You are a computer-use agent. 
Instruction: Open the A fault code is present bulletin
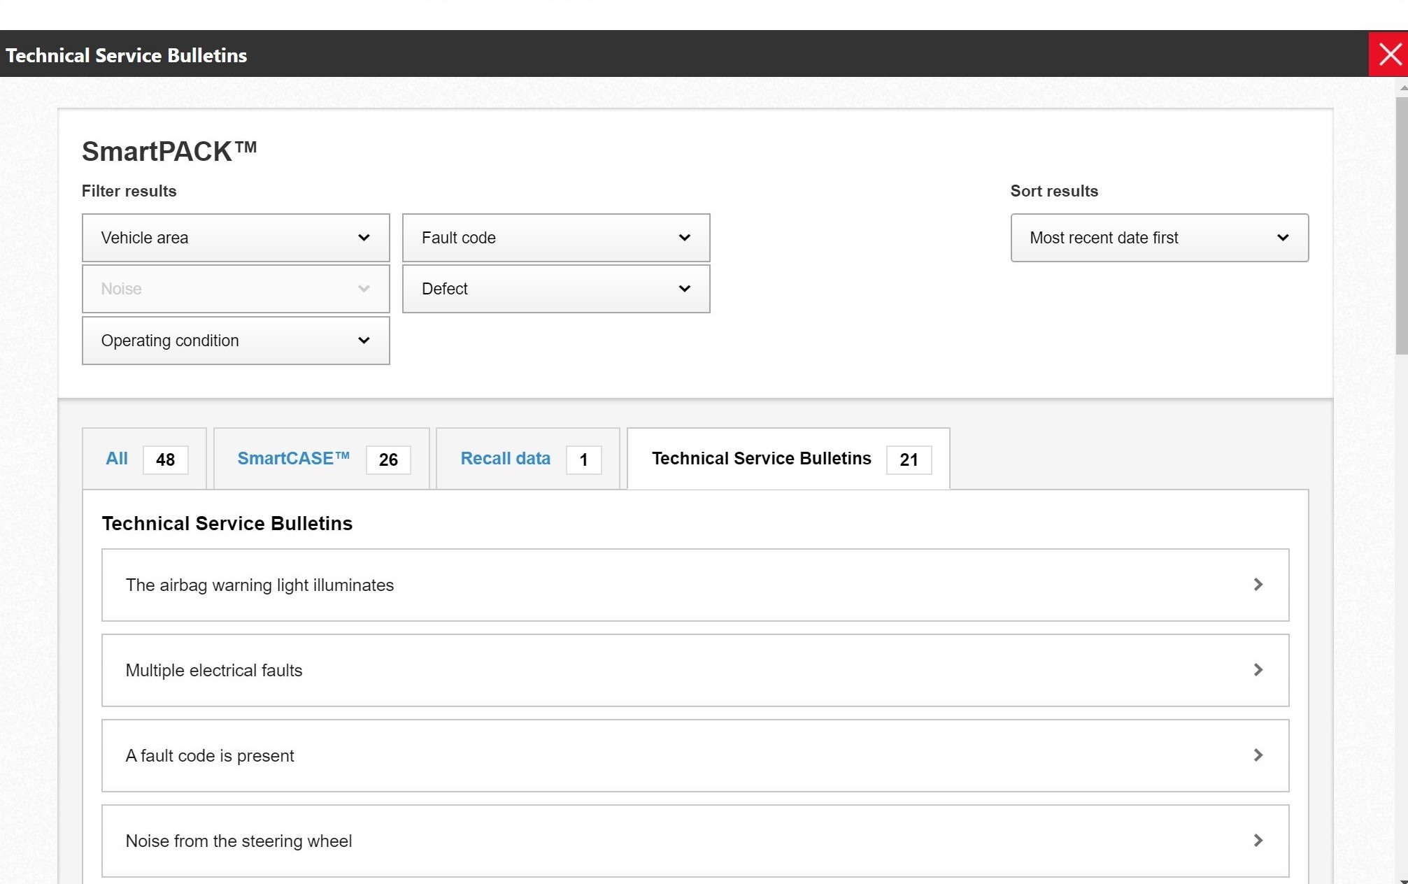[x=695, y=755]
